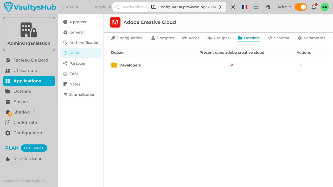The width and height of the screenshot is (333, 187).
Task: Click the "Présent dans adobe creative cloud" header
Action: (232, 52)
